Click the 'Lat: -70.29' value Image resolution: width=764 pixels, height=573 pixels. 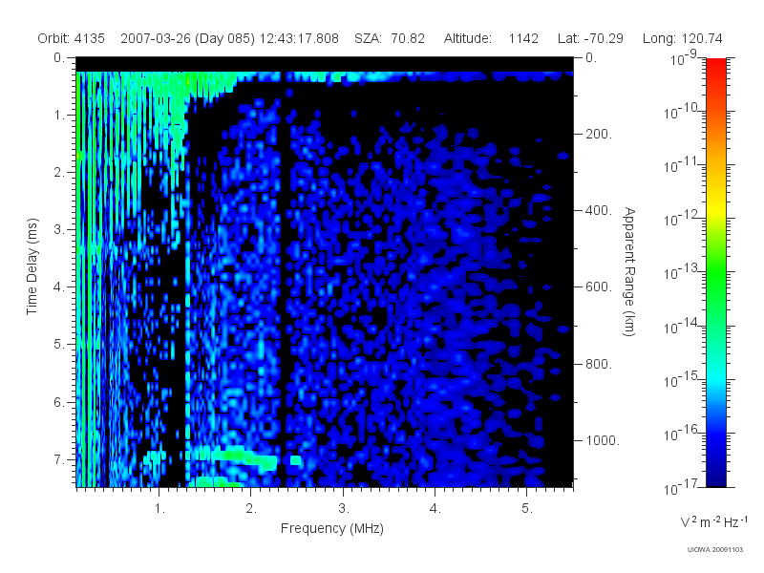point(590,38)
